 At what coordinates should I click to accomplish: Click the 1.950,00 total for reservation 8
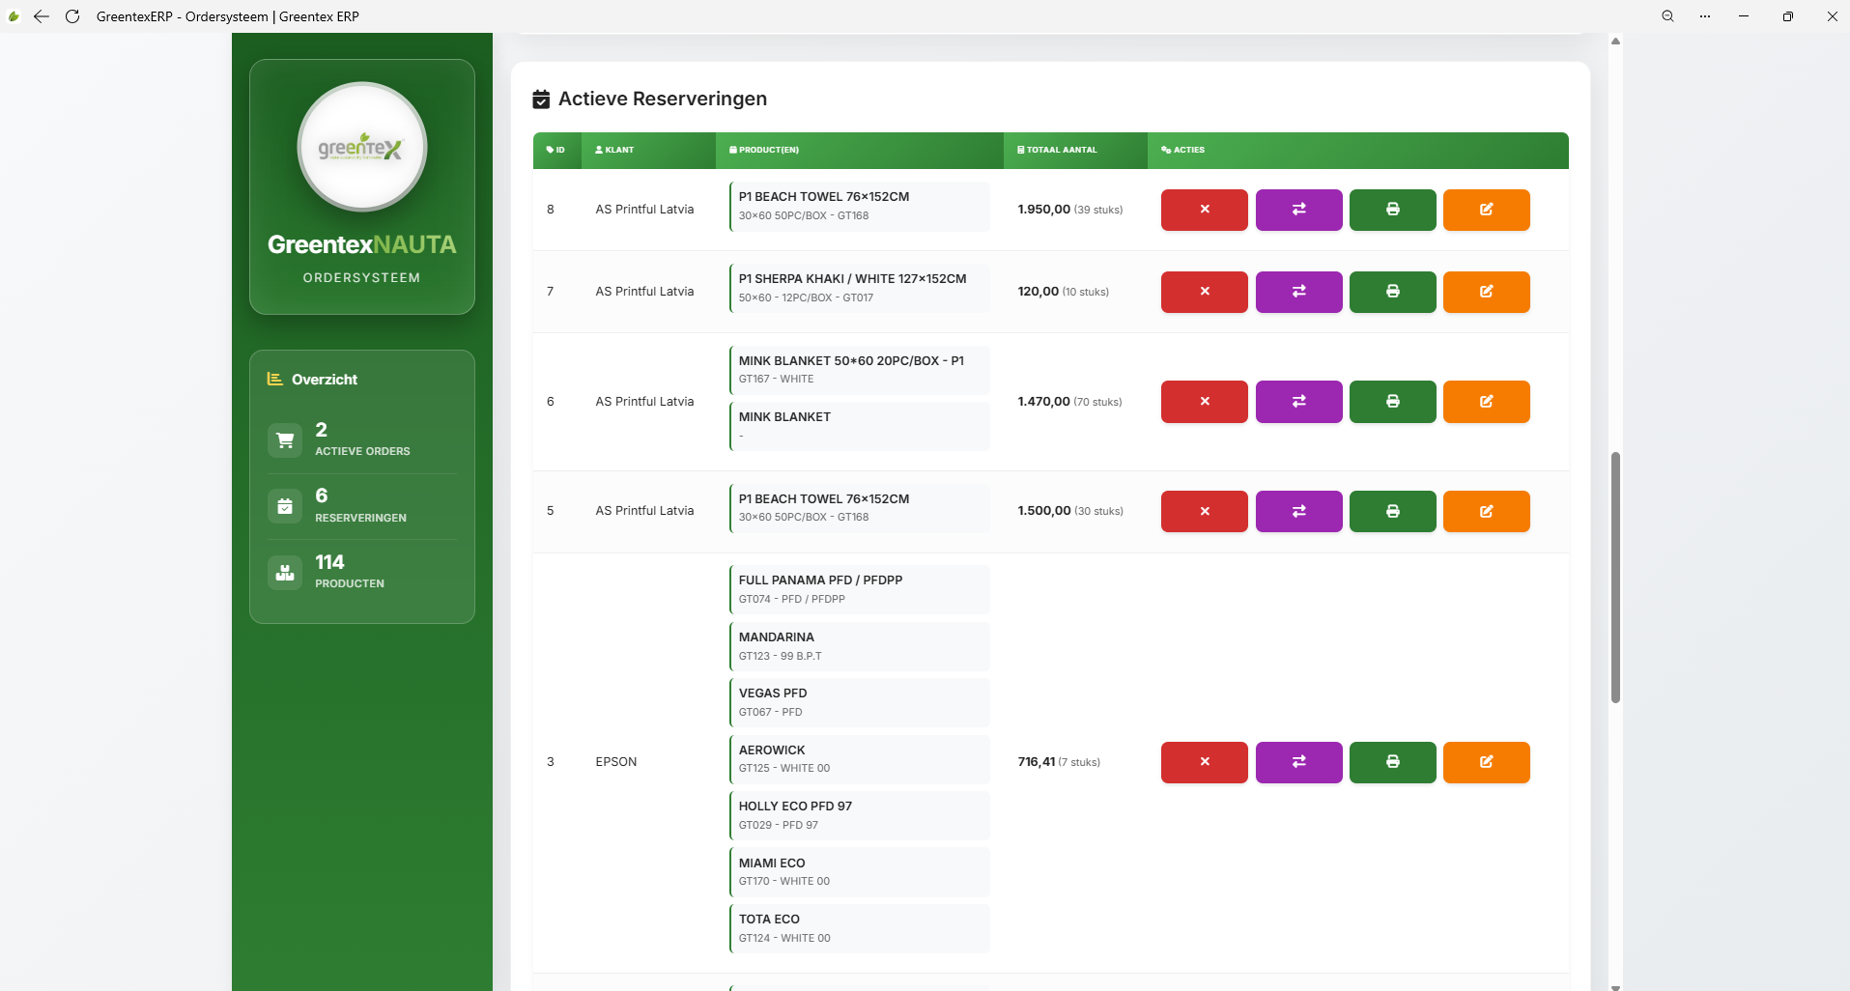[x=1043, y=210]
